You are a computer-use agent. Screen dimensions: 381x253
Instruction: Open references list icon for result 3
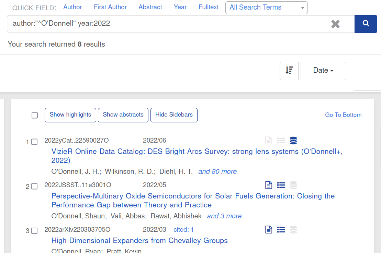pyautogui.click(x=281, y=230)
